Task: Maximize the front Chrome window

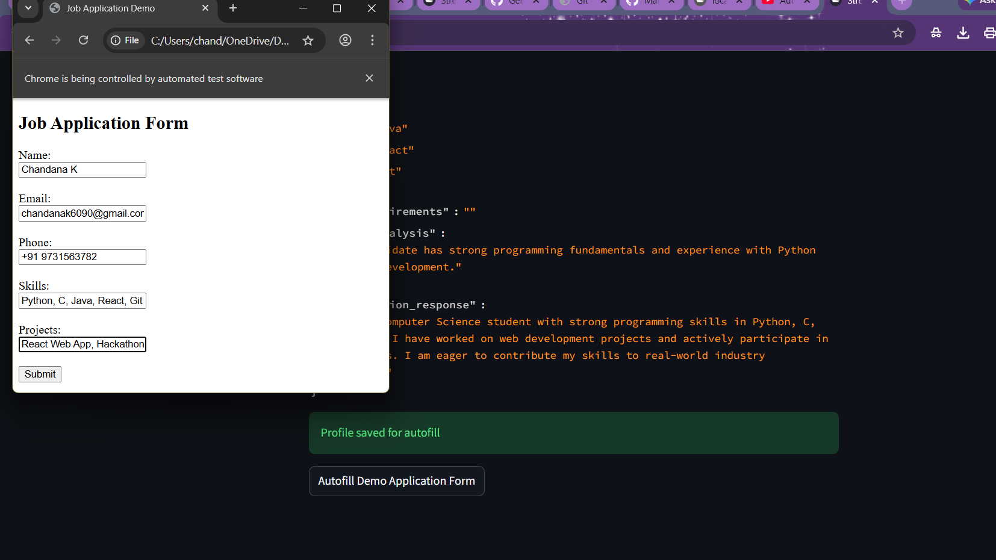Action: tap(337, 8)
